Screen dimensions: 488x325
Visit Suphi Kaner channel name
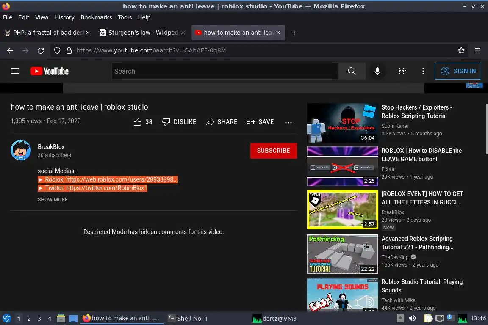point(395,126)
